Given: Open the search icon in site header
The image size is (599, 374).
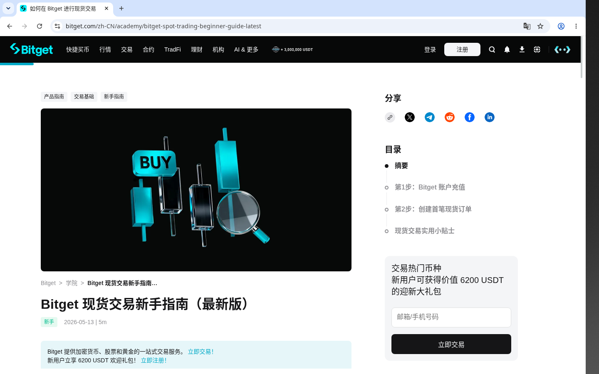Looking at the screenshot, I should click(x=492, y=49).
